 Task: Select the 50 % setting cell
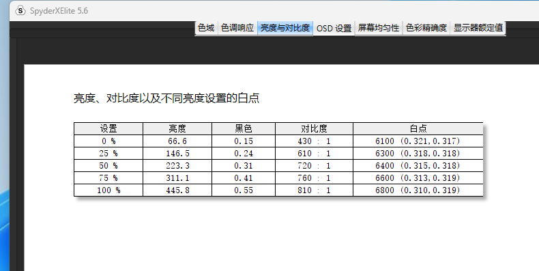click(x=108, y=166)
